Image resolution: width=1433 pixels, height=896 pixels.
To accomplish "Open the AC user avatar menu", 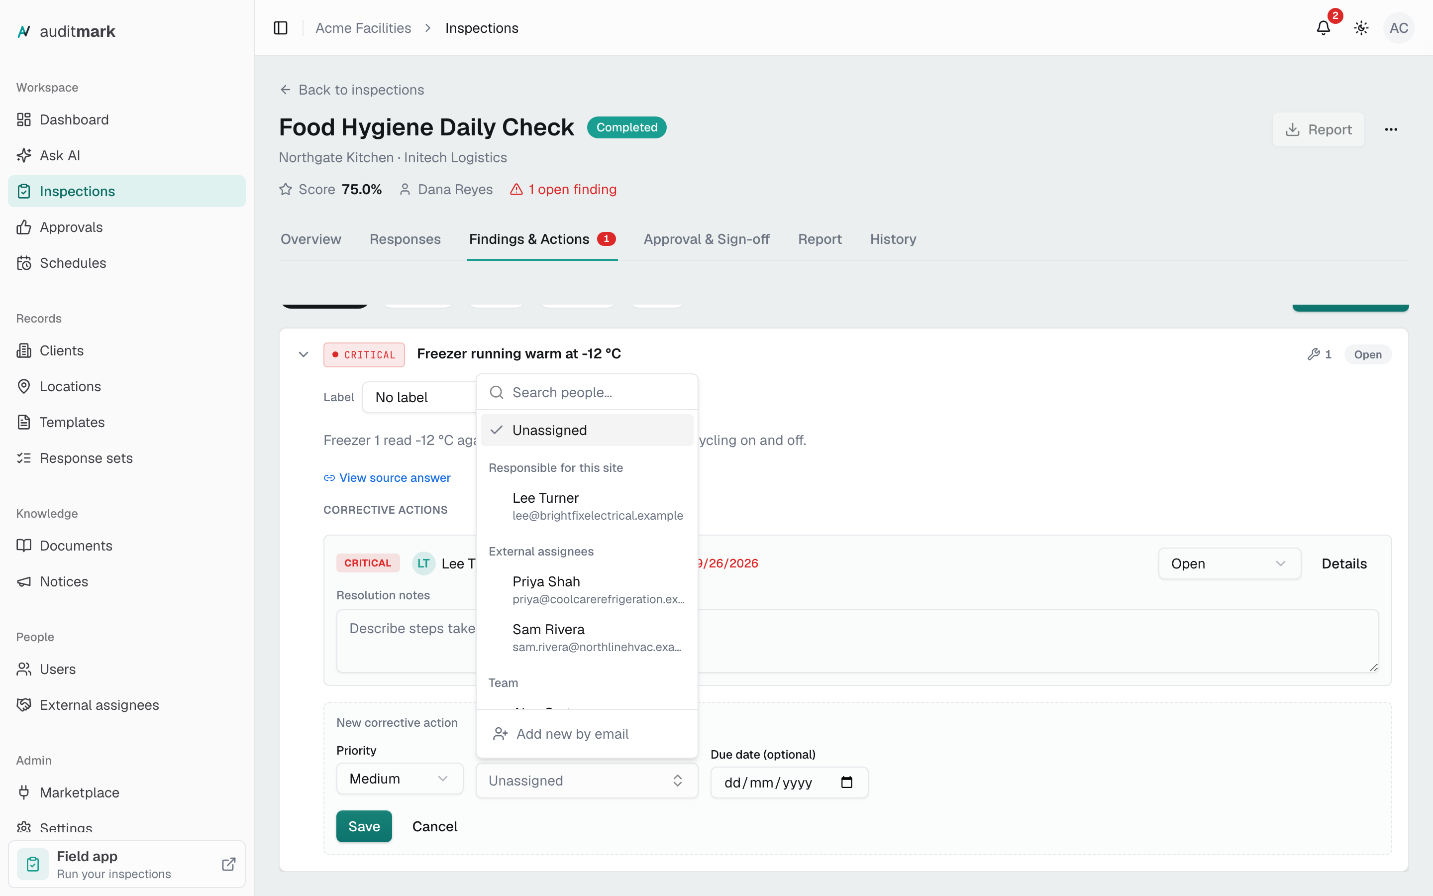I will click(1399, 28).
